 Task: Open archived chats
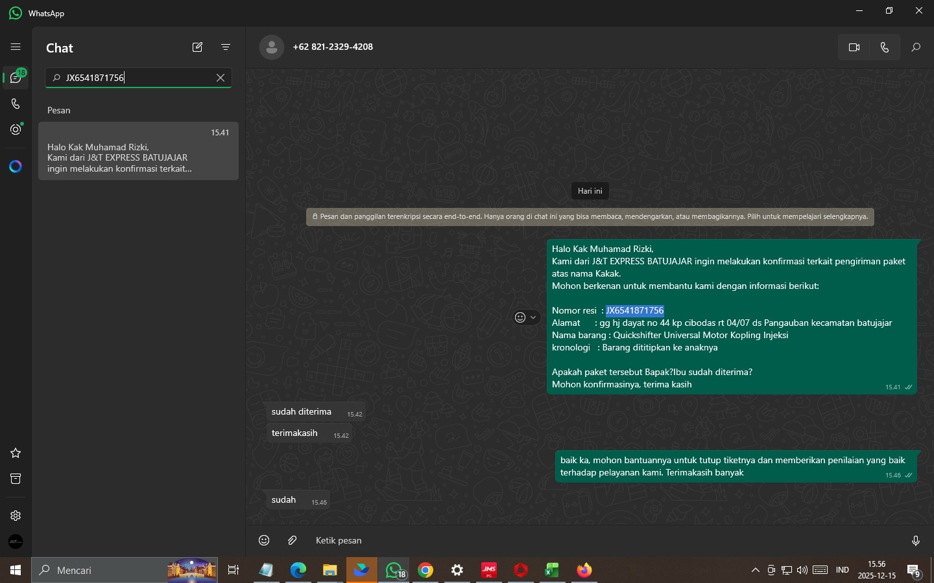(x=16, y=479)
